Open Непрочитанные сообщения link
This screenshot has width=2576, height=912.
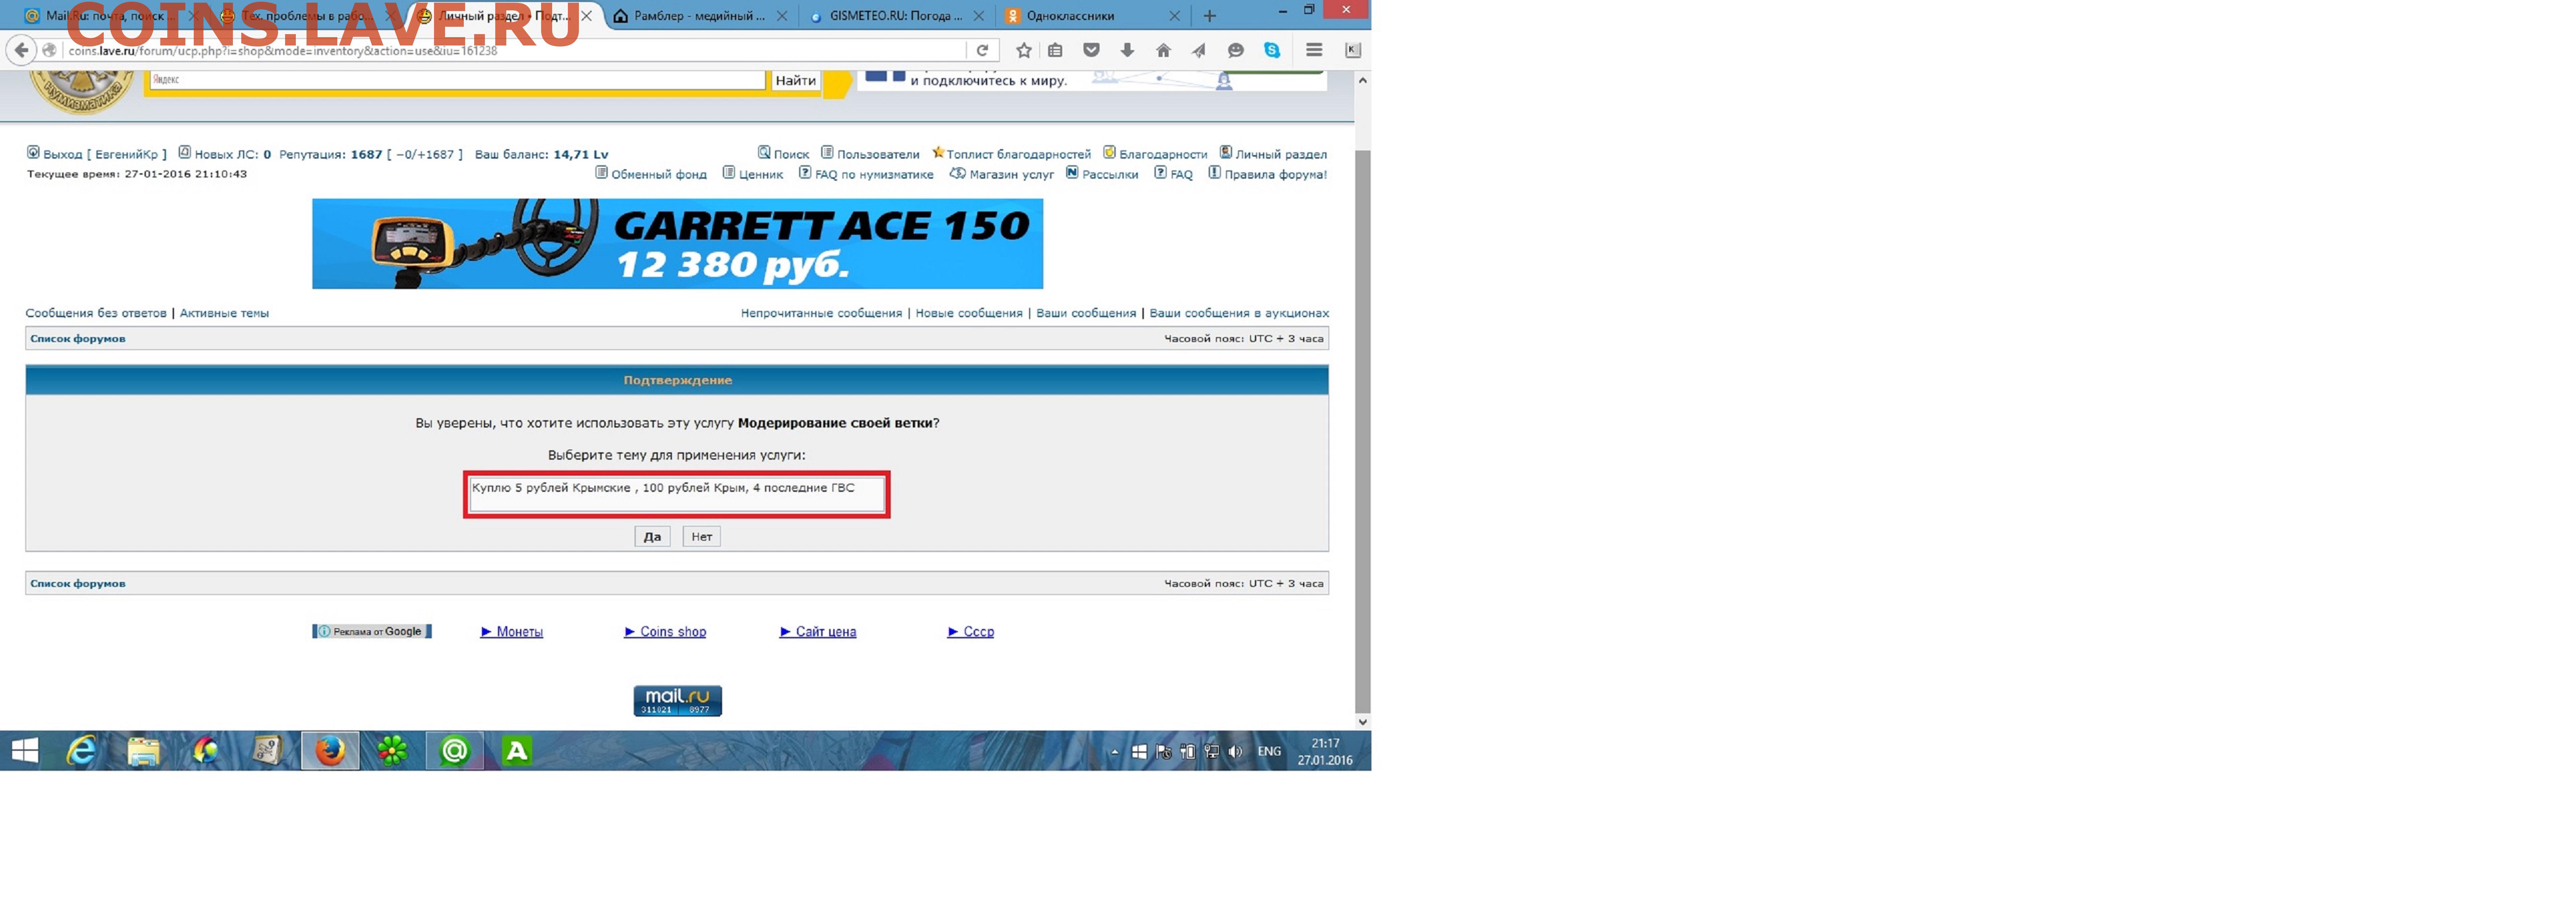[x=821, y=313]
